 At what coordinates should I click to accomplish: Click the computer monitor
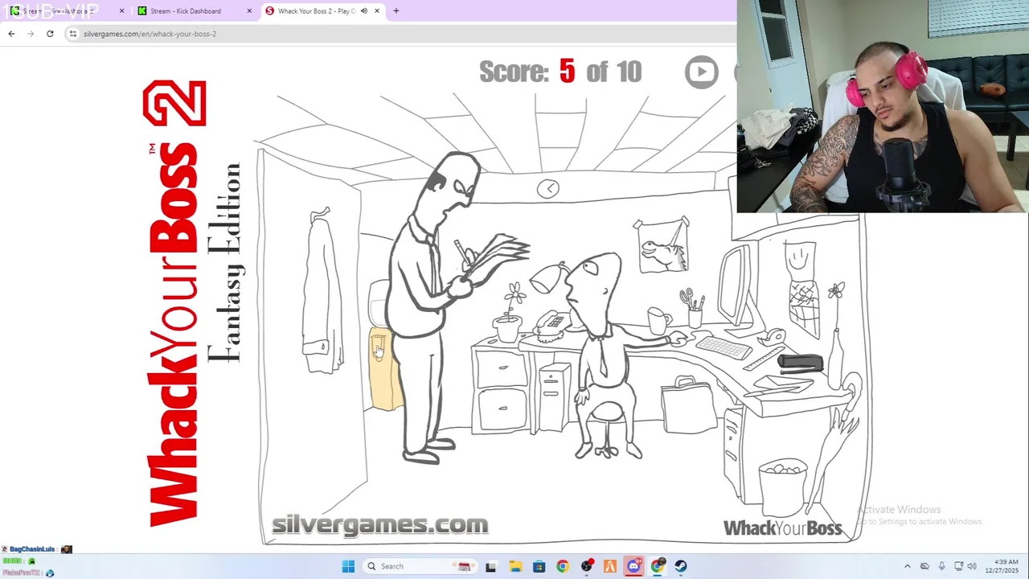(736, 285)
